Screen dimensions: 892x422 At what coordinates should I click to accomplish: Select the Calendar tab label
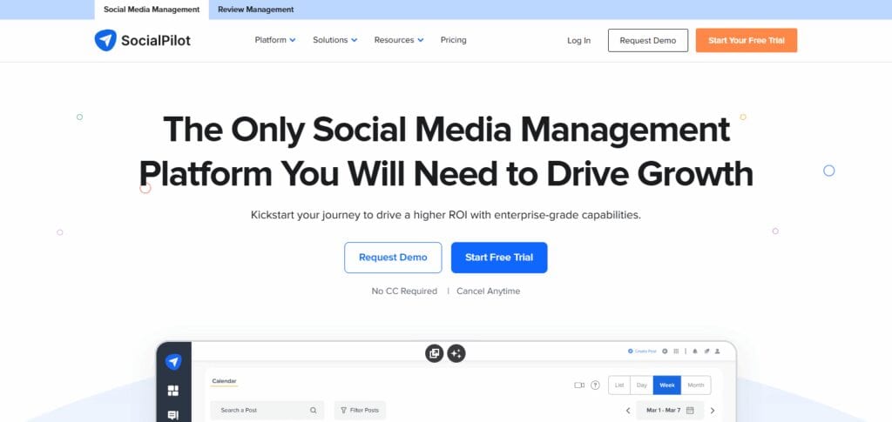point(224,381)
